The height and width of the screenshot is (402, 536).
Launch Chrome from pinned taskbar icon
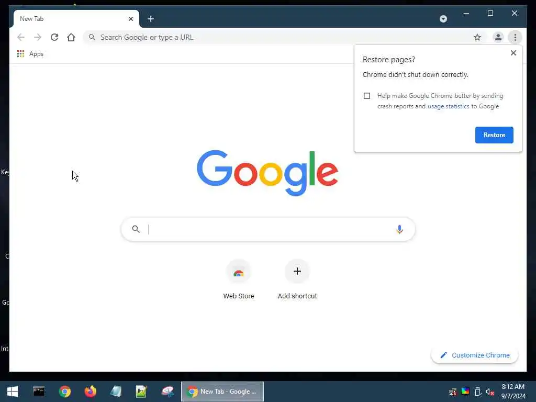tap(64, 392)
